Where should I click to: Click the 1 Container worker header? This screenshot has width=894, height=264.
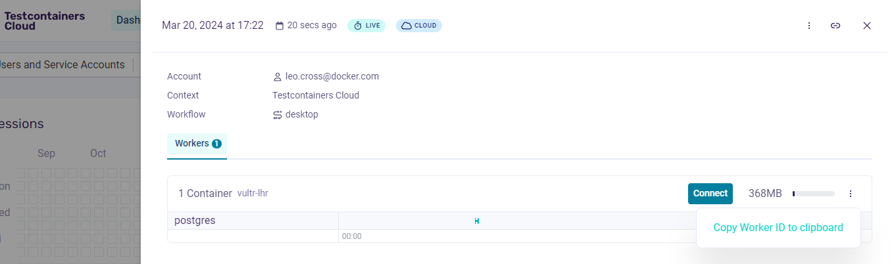pos(205,194)
